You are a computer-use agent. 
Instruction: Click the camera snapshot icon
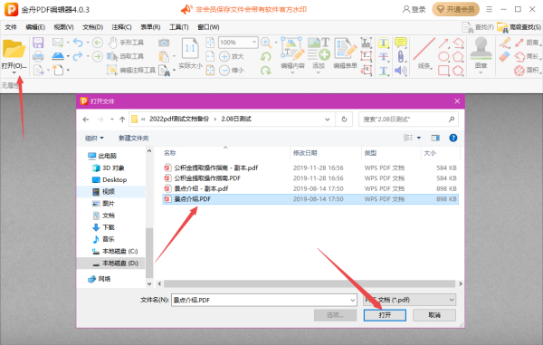pos(164,43)
